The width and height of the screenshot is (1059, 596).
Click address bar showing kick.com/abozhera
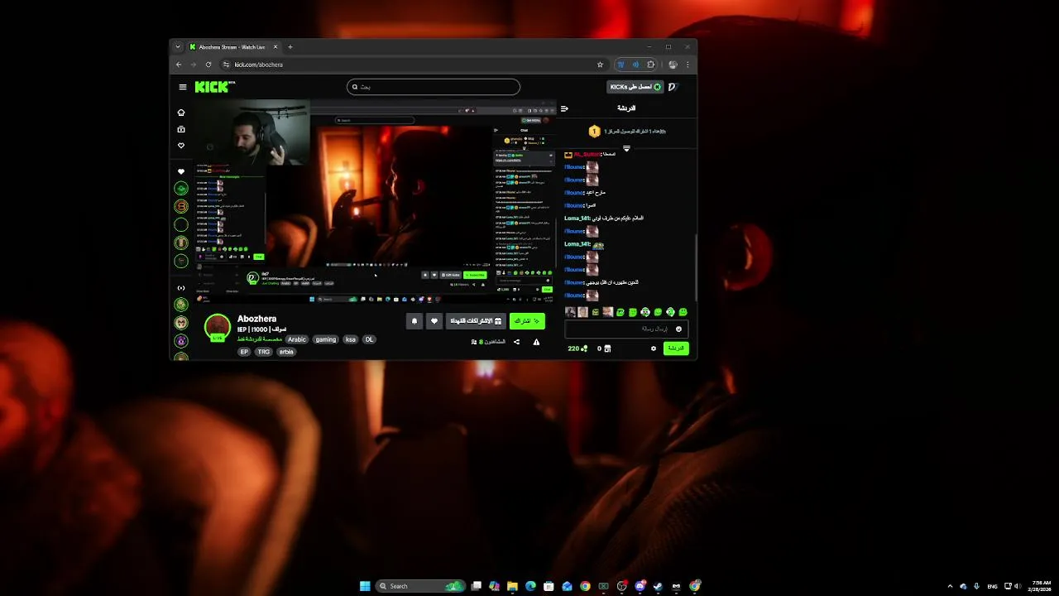tap(414, 65)
